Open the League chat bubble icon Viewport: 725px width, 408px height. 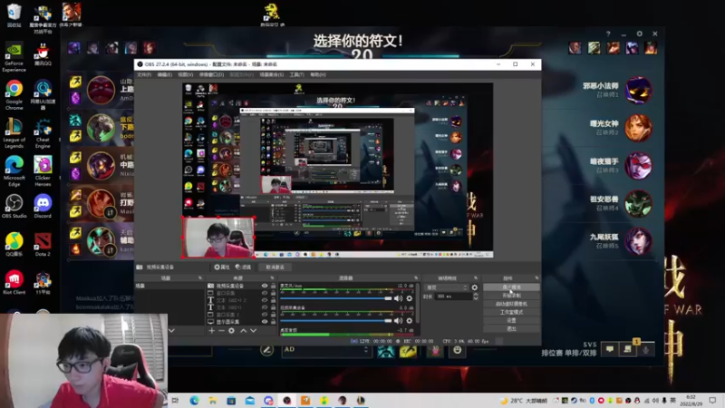[x=609, y=349]
